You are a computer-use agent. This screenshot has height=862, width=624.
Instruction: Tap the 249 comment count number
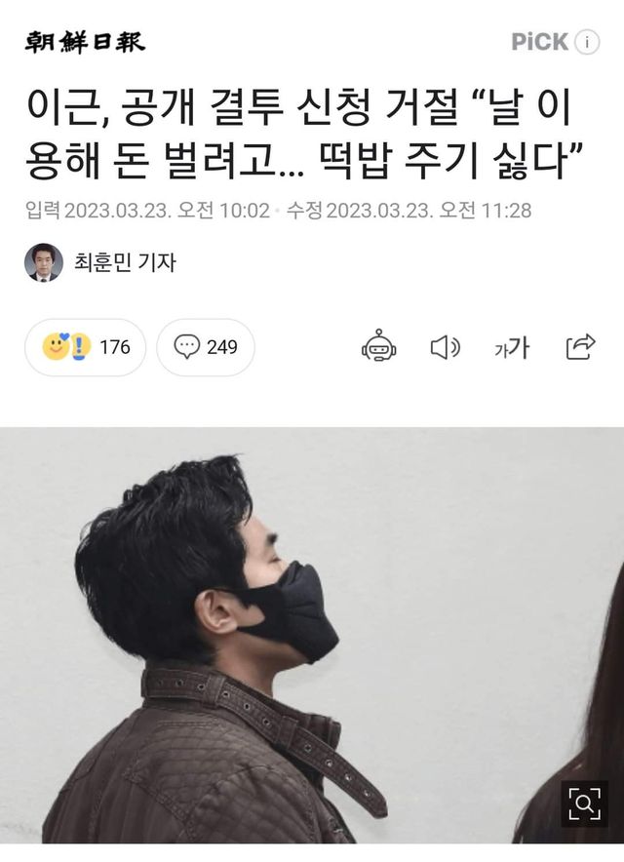[222, 347]
